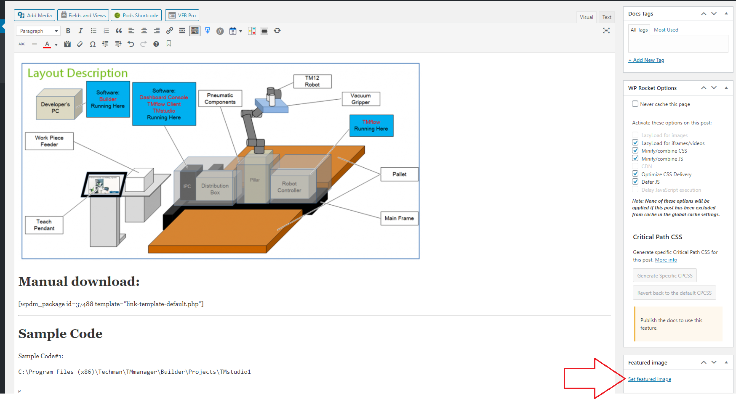Toggle LazyLoad for iframes/videos
This screenshot has height=407, width=736.
(x=635, y=143)
